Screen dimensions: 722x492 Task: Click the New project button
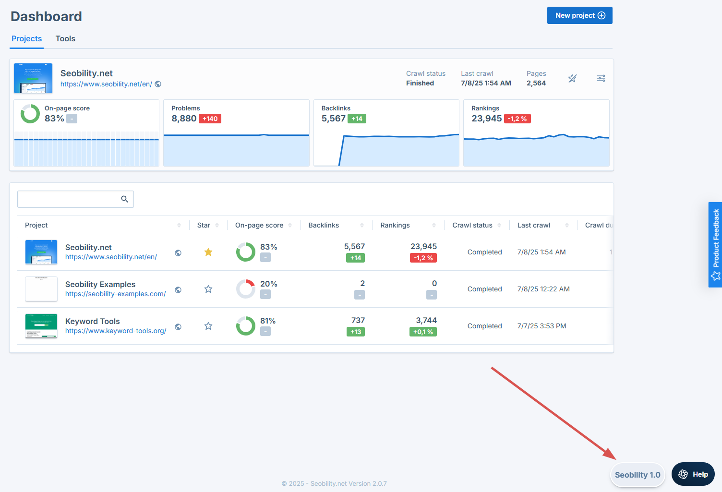579,15
